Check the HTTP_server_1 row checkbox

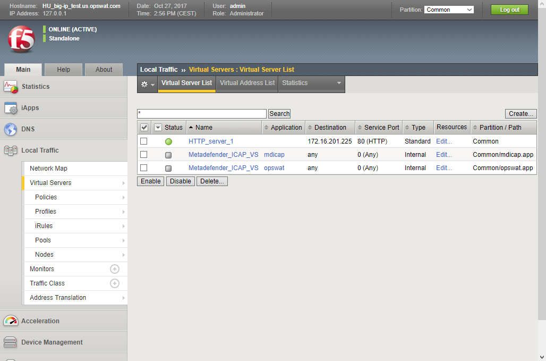point(144,141)
